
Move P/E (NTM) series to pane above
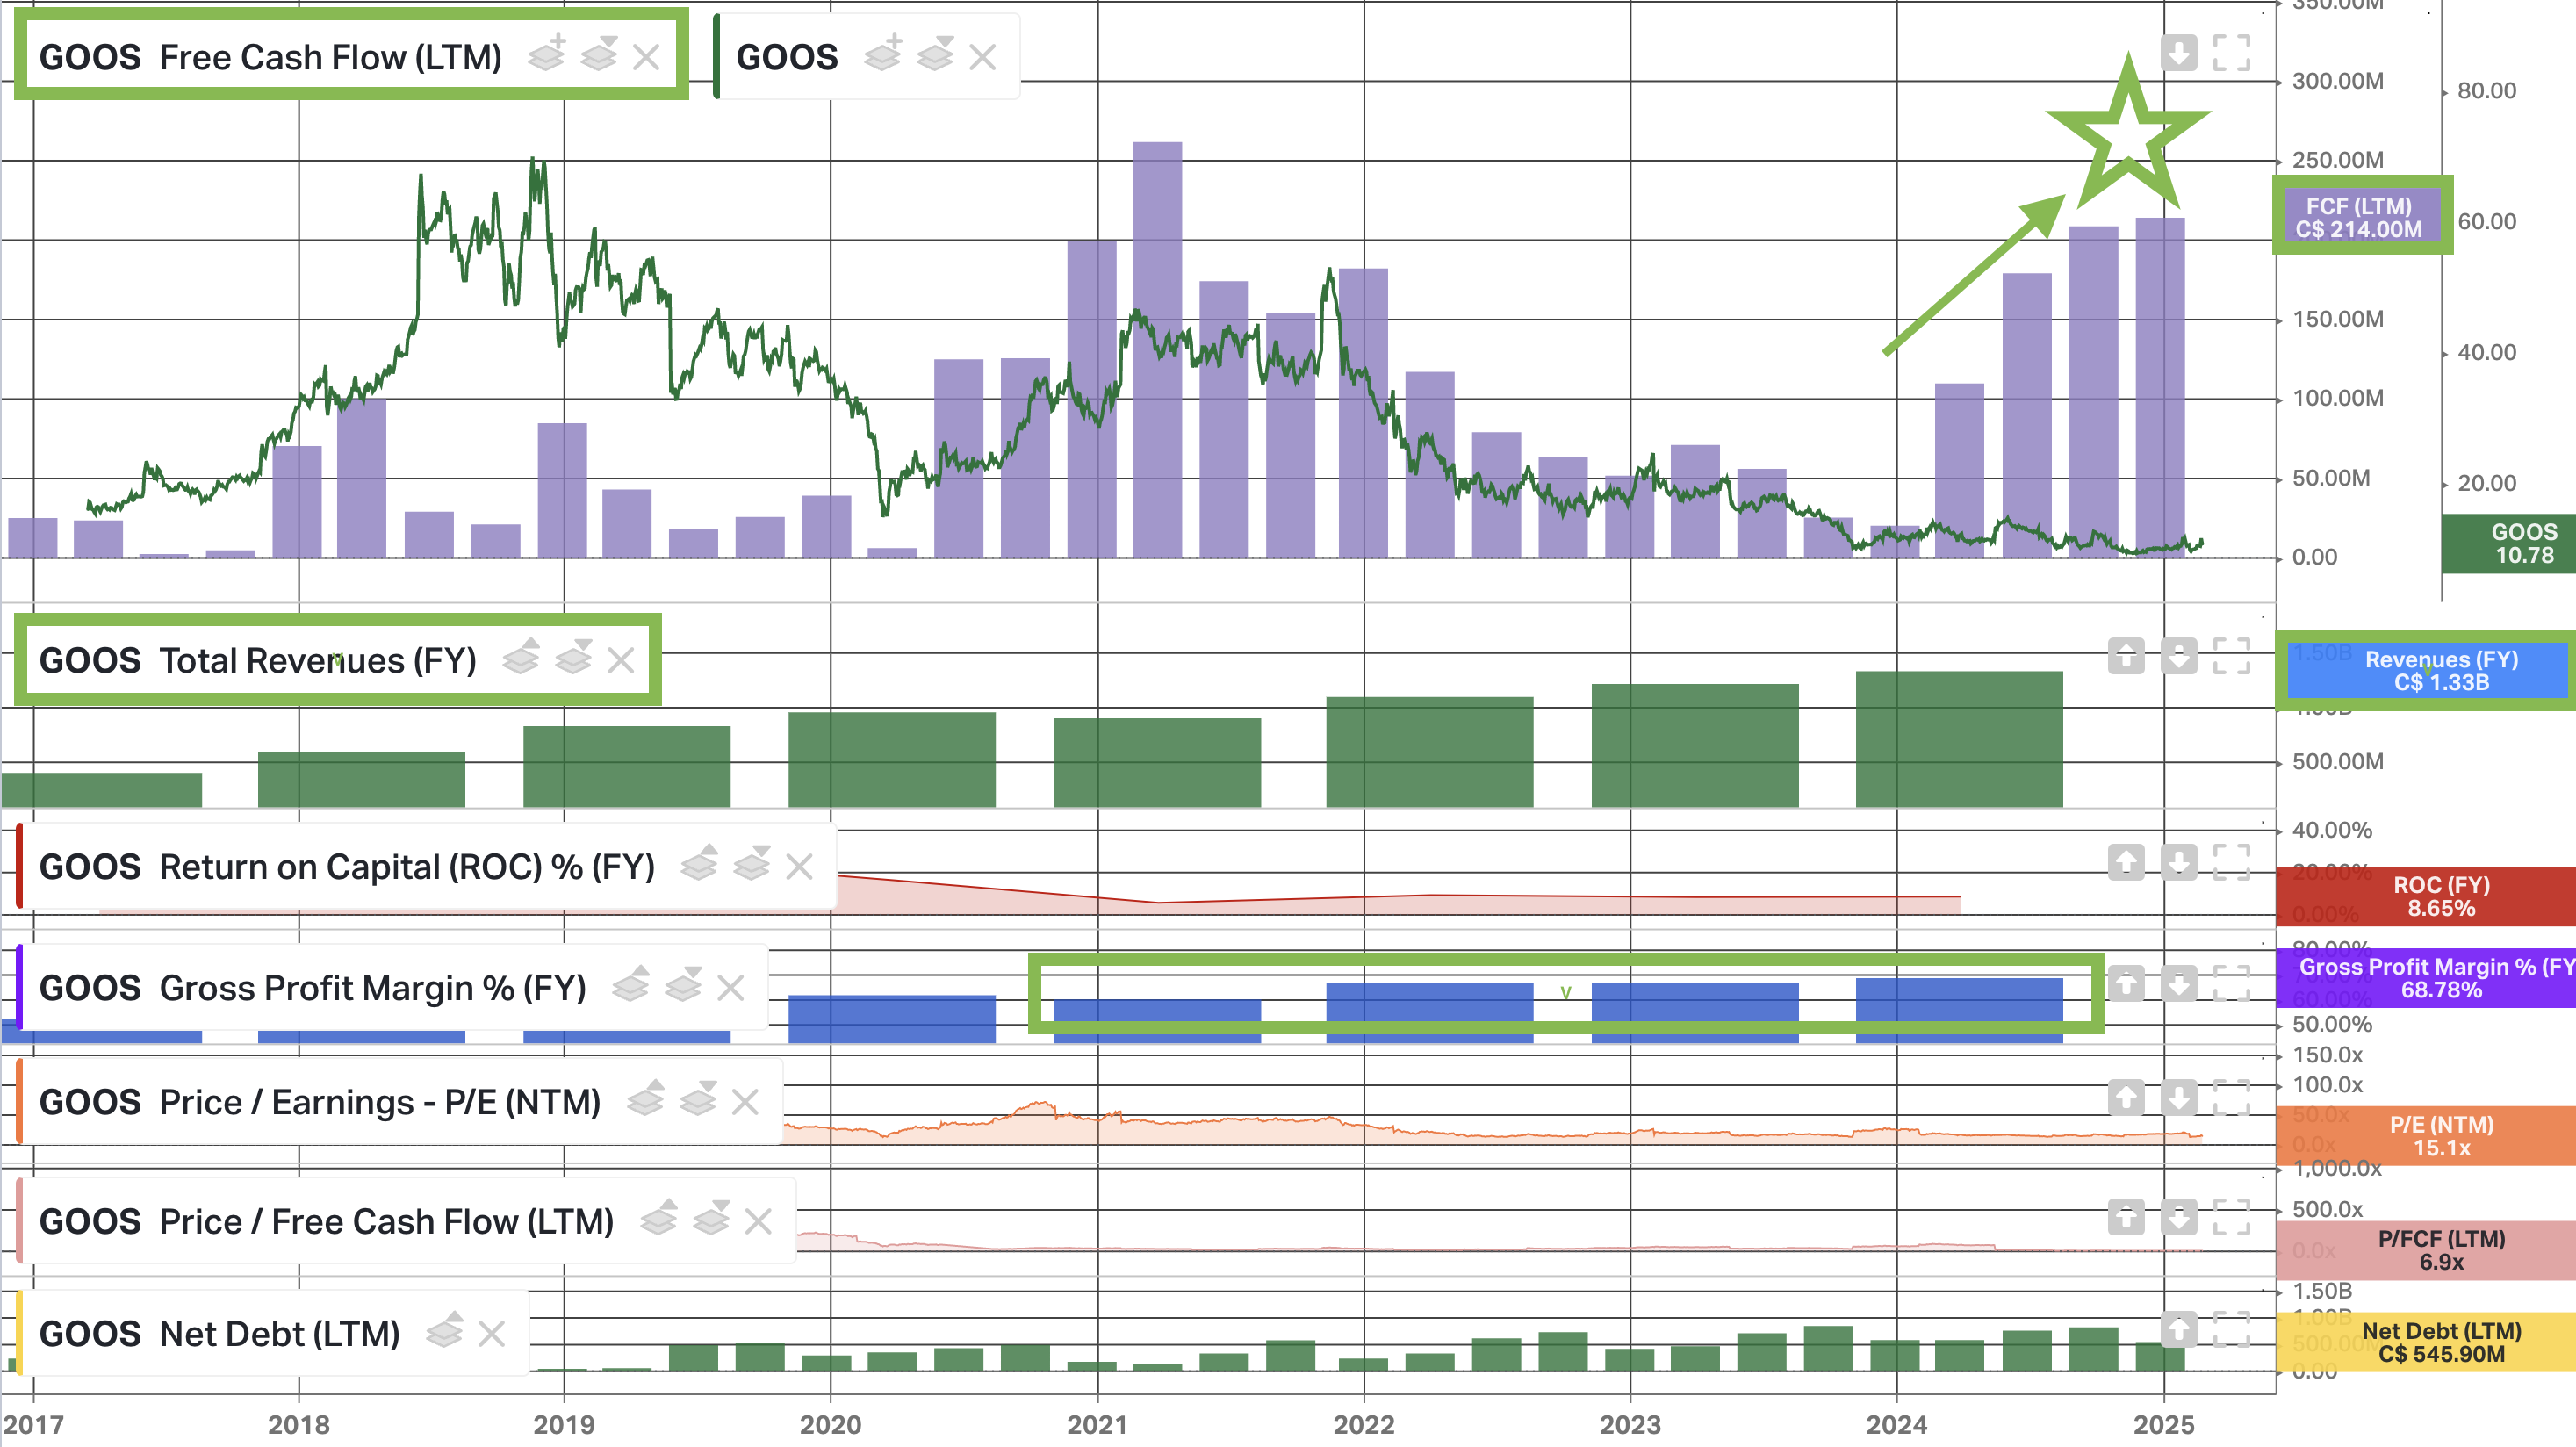[x=645, y=1099]
